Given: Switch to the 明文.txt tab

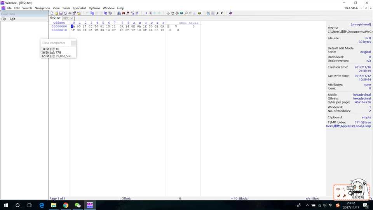Looking at the screenshot, I should click(x=68, y=18).
